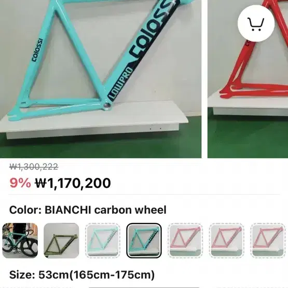The image size is (288, 288).
Task: Tap the red 9% discount label
Action: (x=20, y=183)
